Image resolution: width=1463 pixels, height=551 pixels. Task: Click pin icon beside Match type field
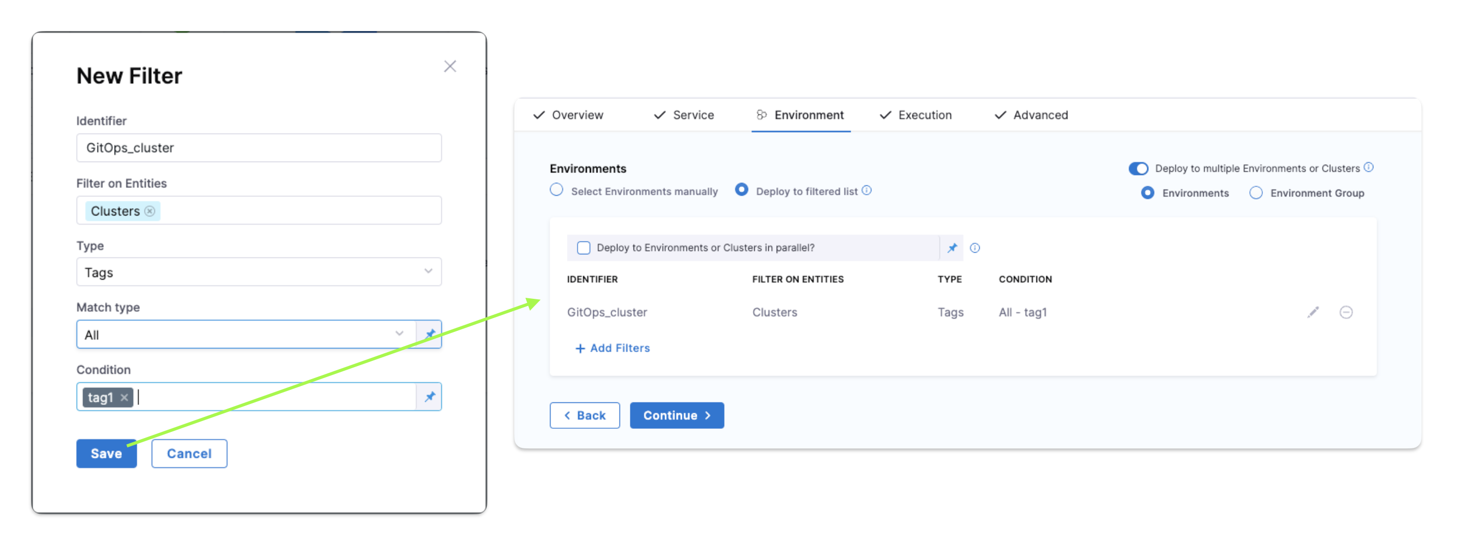tap(429, 334)
